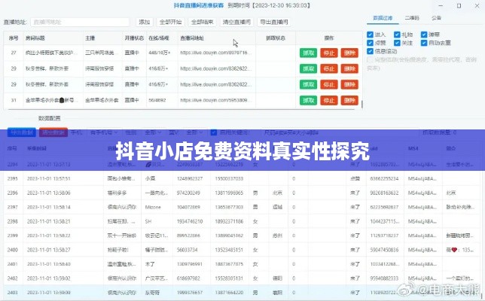
Task: Click the 主播 column header
Action: click(x=90, y=38)
